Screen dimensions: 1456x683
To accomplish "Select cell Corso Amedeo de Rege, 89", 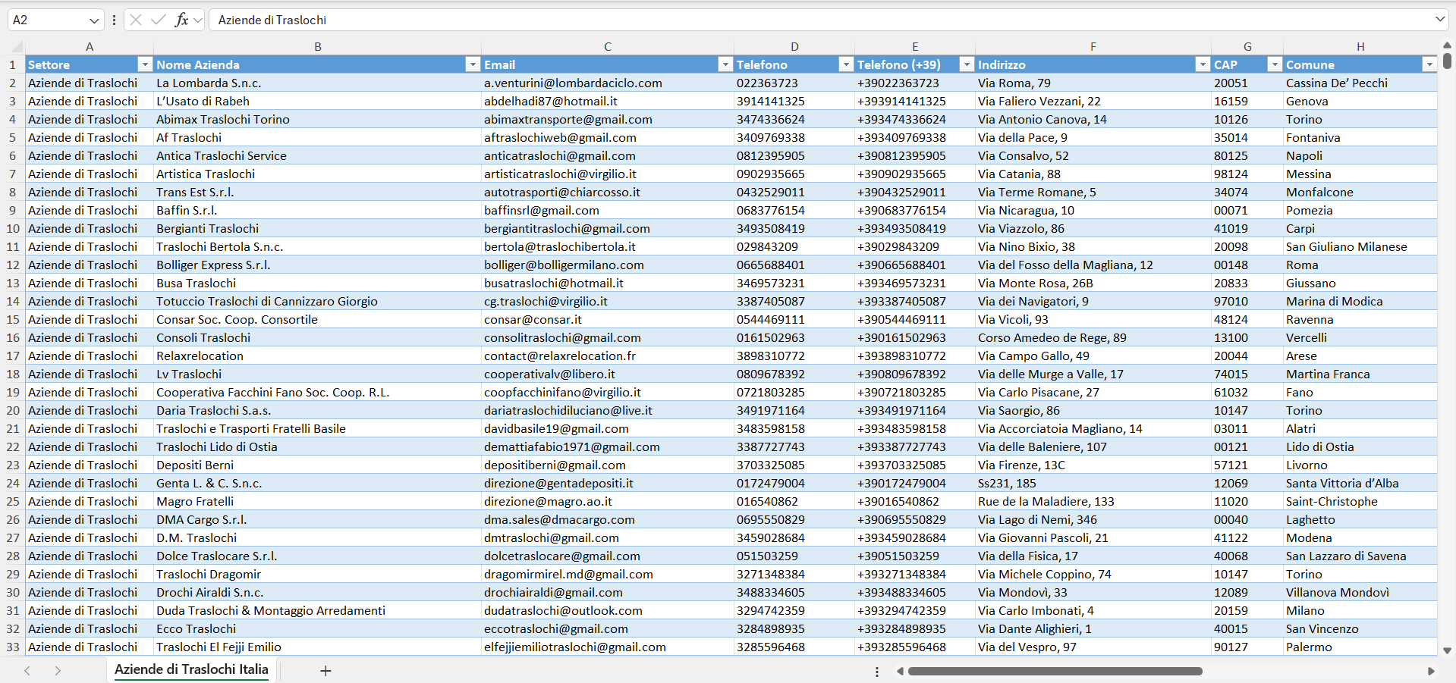I will 1093,337.
